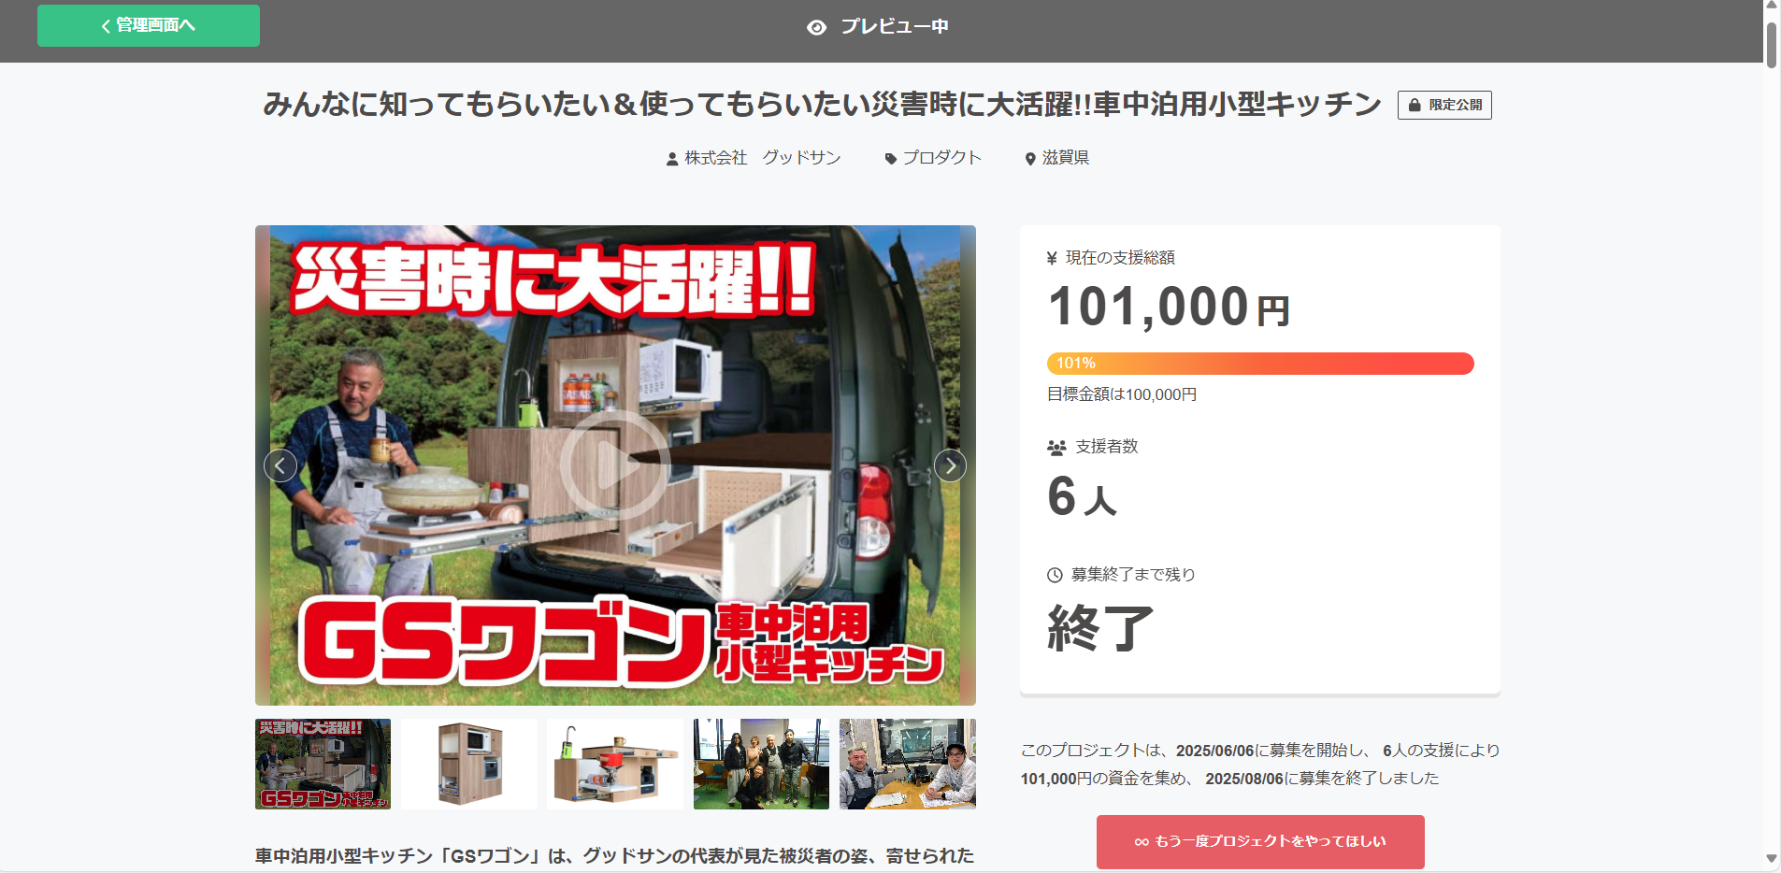Open the 滋賀県 location link
This screenshot has width=1781, height=873.
coord(1066,158)
